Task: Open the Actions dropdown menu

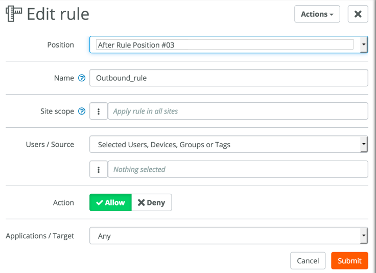Action: point(317,14)
